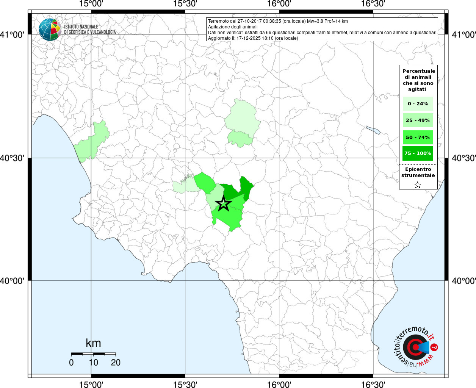Click the 'Agitazione degli animali' line
The image size is (476, 388).
pos(233,27)
